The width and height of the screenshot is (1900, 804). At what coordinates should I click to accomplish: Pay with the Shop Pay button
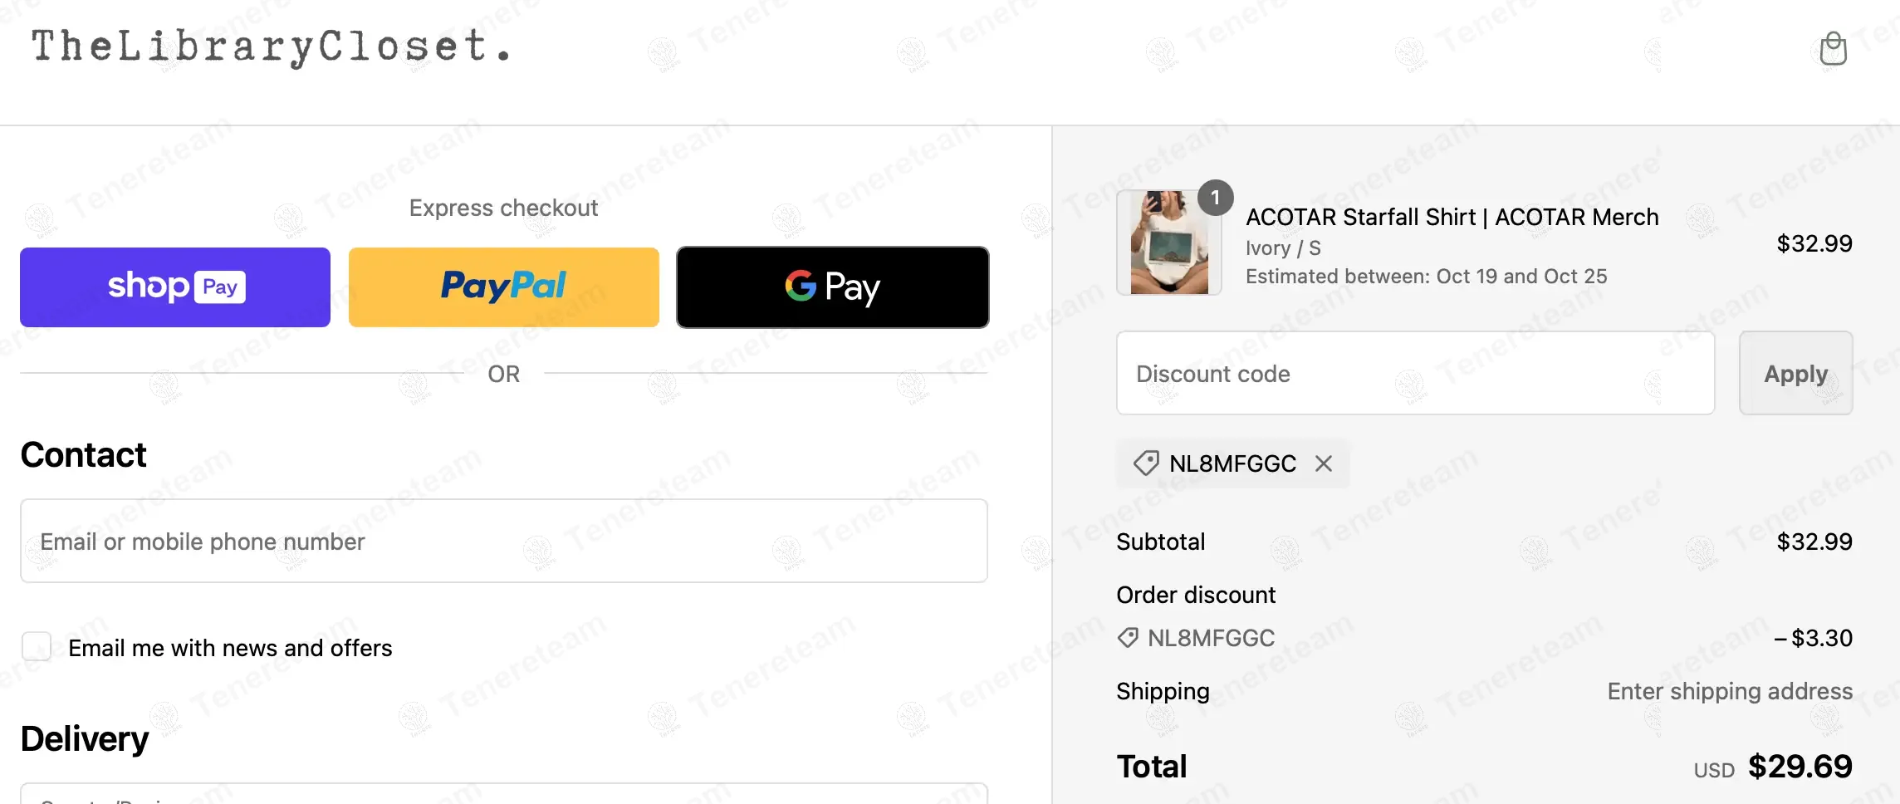coord(175,287)
